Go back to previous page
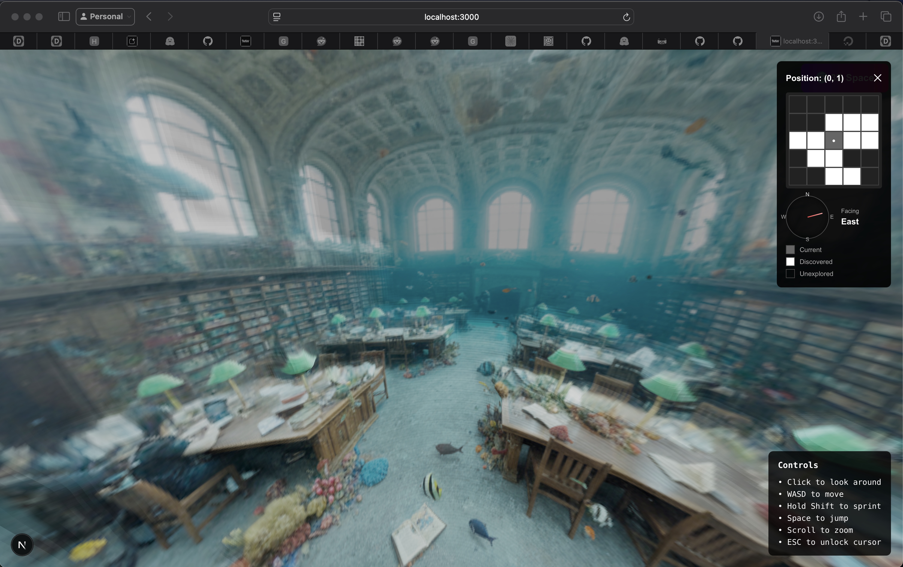903x567 pixels. pos(149,17)
